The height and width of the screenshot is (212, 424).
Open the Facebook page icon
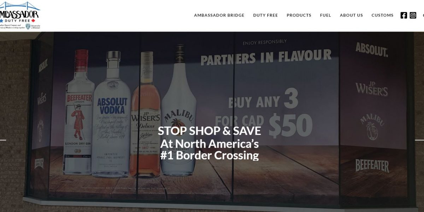point(404,15)
